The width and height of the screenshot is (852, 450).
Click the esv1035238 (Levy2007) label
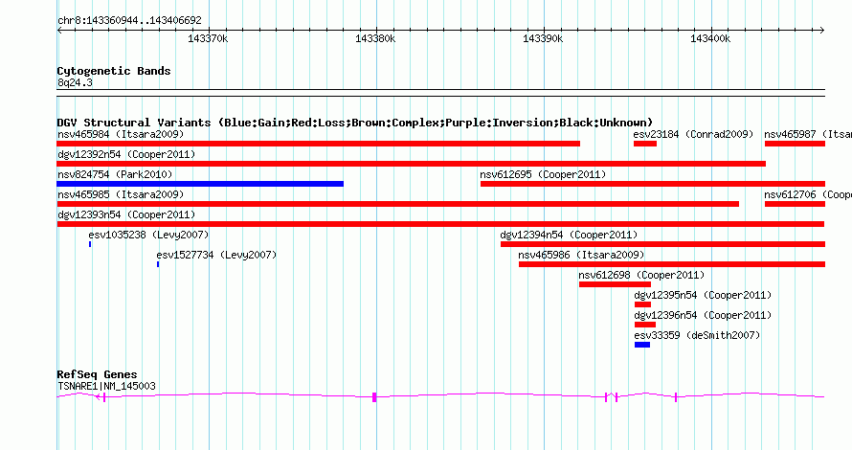coord(148,235)
